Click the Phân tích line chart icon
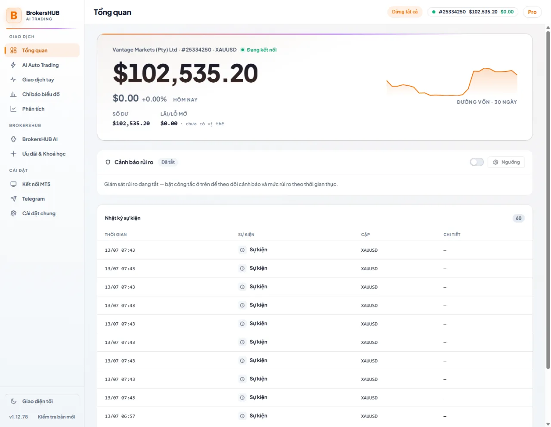551x427 pixels. point(13,109)
